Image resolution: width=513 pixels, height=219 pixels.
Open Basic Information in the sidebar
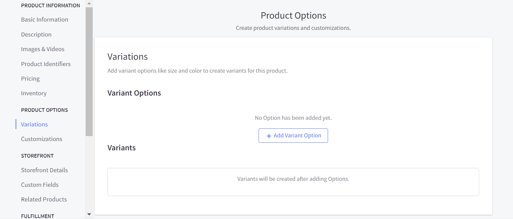pyautogui.click(x=44, y=20)
